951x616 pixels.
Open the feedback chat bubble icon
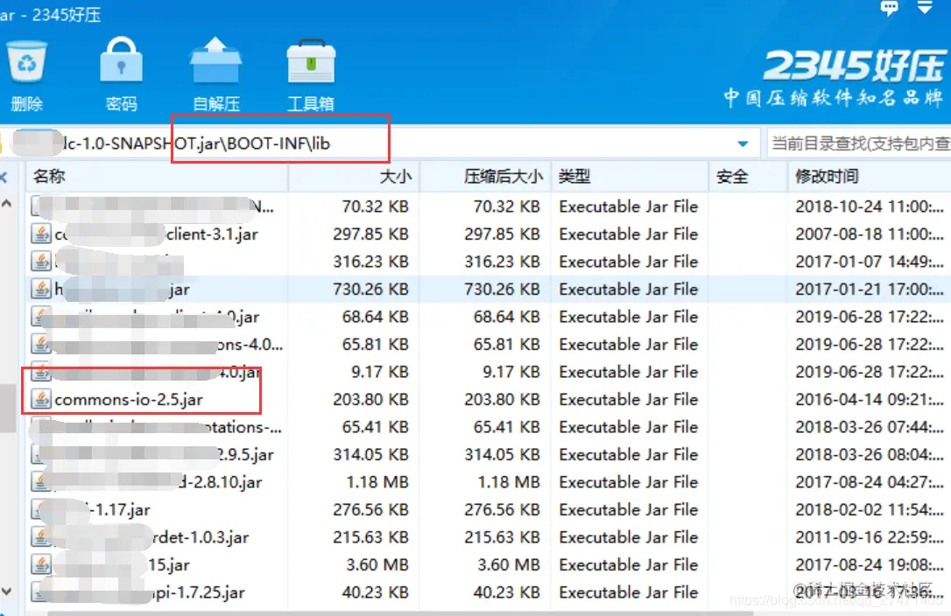889,8
